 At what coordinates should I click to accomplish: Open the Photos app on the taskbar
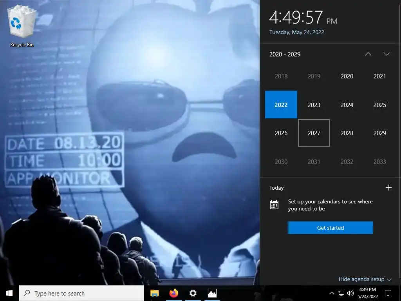(212, 293)
